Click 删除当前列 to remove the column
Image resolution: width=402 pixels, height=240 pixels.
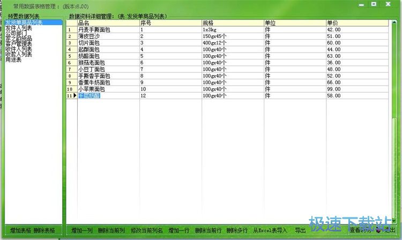(x=111, y=230)
